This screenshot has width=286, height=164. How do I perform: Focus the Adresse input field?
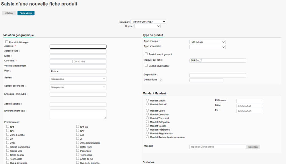78,47
